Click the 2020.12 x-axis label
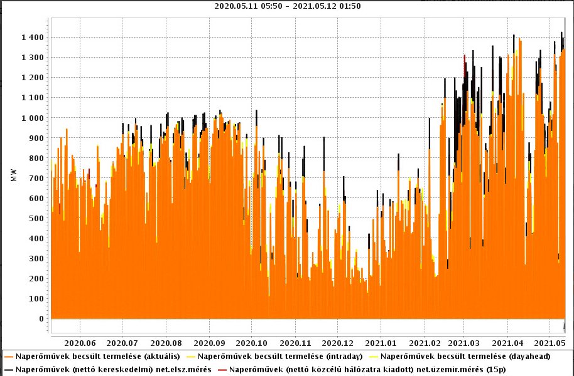574x376 pixels. (x=337, y=343)
